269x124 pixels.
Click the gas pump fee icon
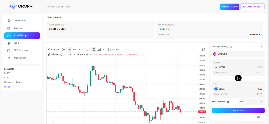click(258, 117)
